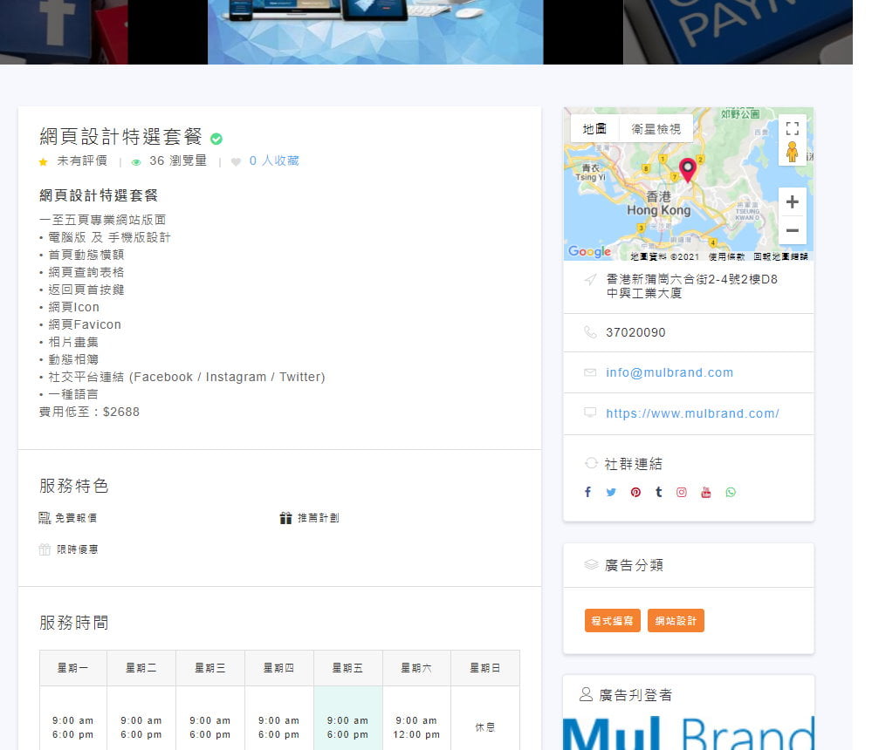879x750 pixels.
Task: Open the Facebook social link icon
Action: [x=587, y=493]
